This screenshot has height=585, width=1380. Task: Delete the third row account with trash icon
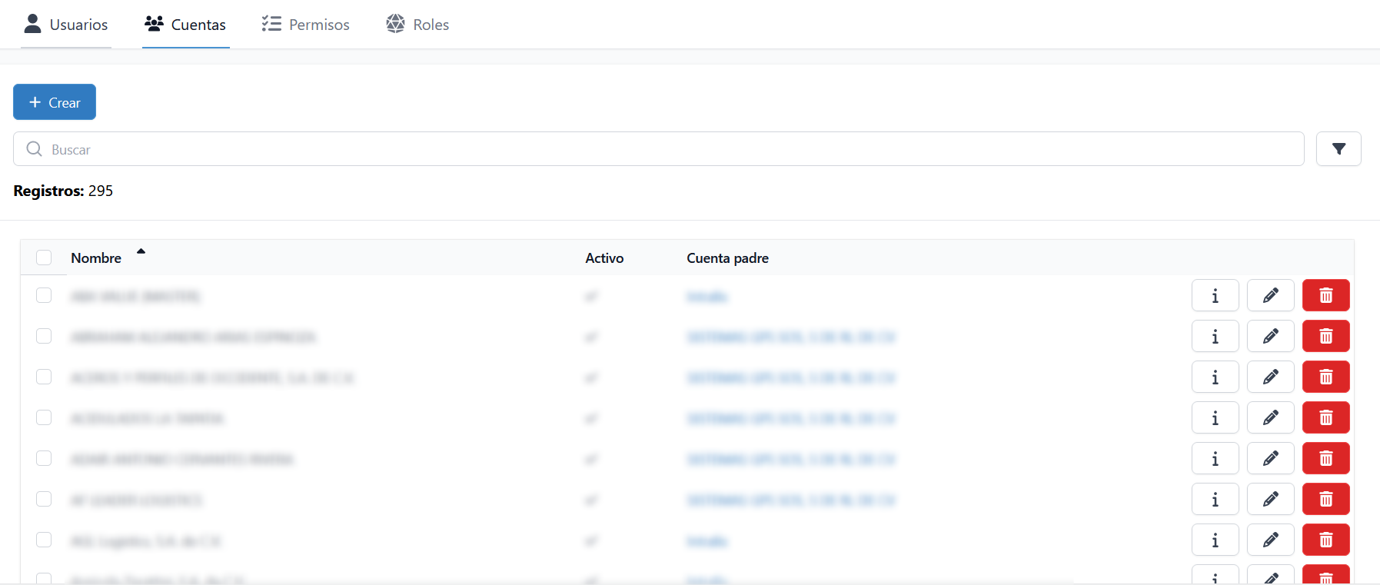1325,377
